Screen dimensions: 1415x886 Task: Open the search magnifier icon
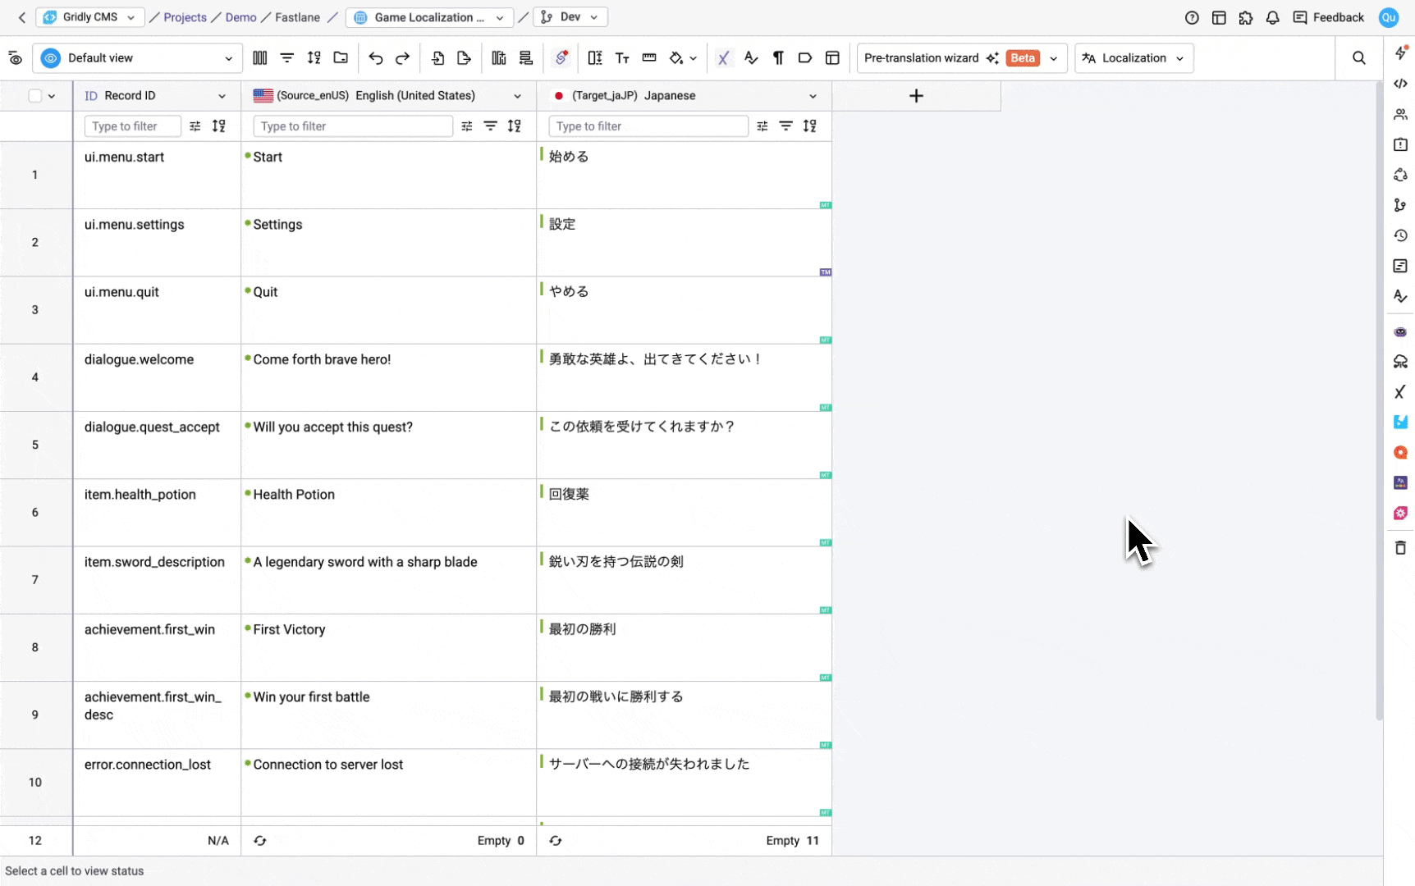[x=1358, y=58]
